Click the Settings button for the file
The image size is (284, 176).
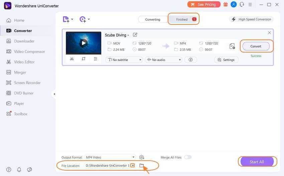(x=227, y=60)
